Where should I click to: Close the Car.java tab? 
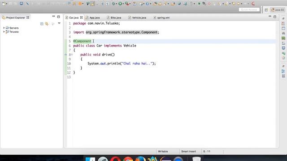(x=81, y=17)
